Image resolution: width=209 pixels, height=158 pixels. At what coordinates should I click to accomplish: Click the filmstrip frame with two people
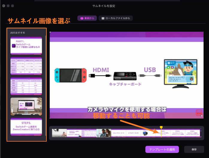pyautogui.click(x=104, y=133)
